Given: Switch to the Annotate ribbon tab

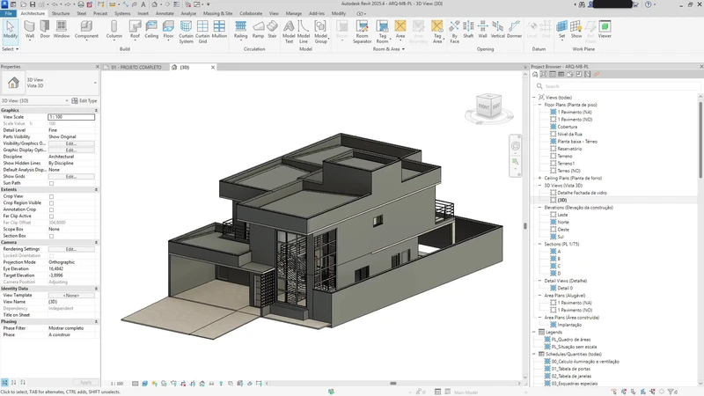Looking at the screenshot, I should [x=165, y=14].
